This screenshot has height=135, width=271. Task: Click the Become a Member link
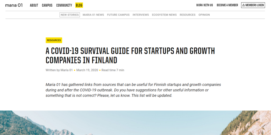227,5
